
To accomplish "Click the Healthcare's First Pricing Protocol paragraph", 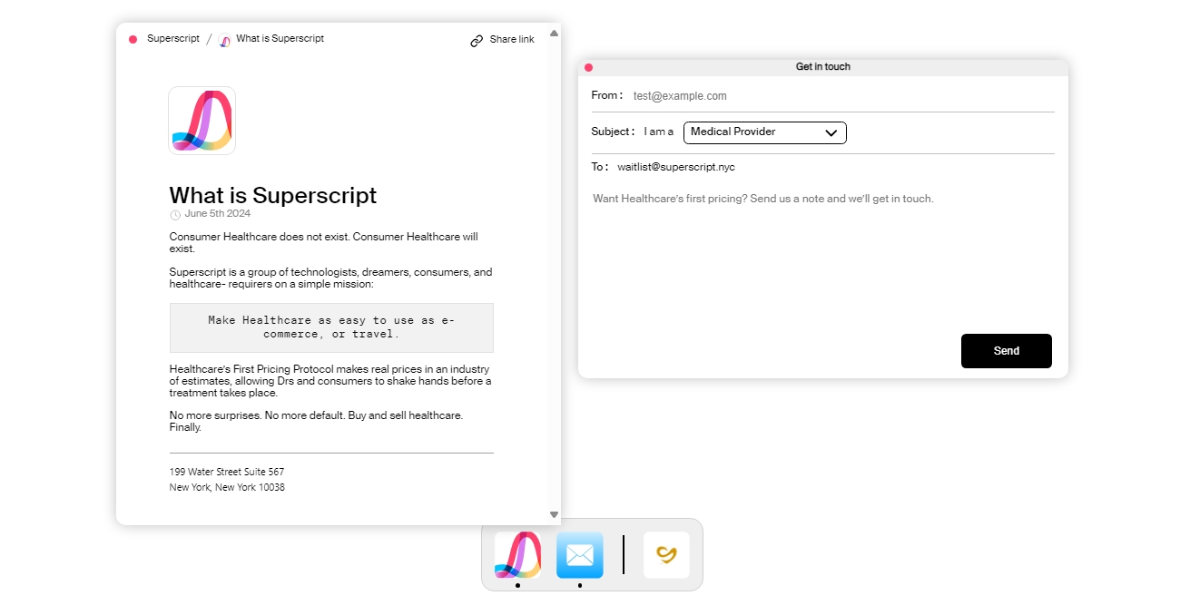I will point(330,381).
